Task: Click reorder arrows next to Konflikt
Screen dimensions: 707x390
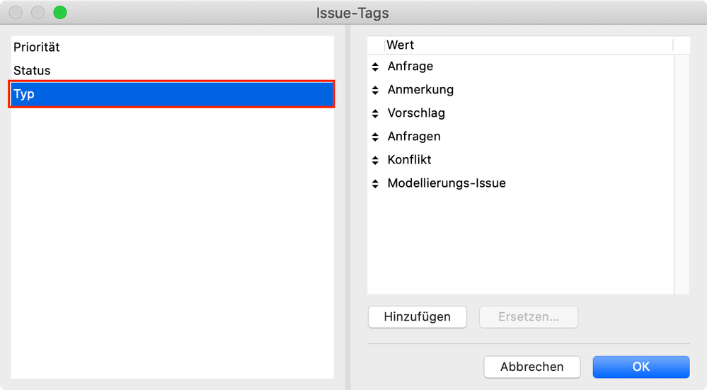Action: click(x=375, y=160)
